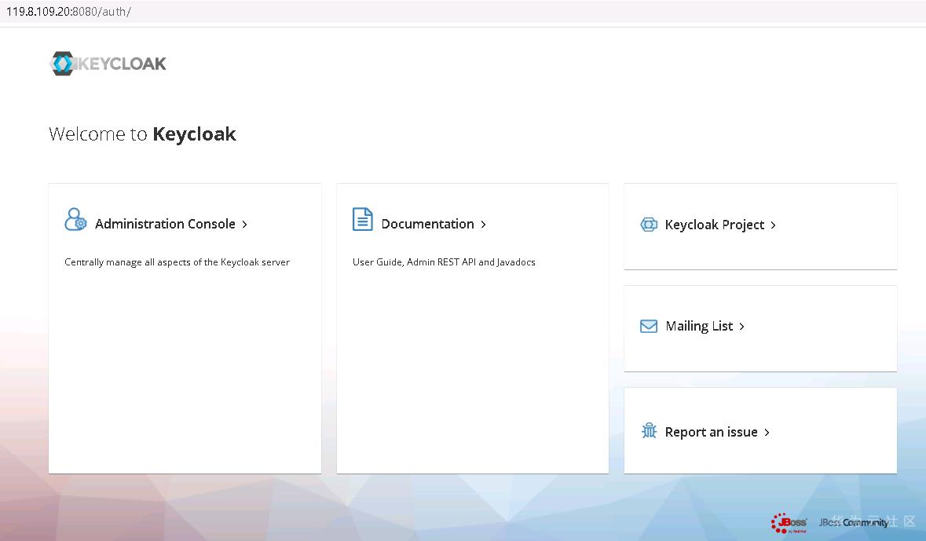Click chevron next to Keycloak Project
This screenshot has height=541, width=926.
coord(773,225)
